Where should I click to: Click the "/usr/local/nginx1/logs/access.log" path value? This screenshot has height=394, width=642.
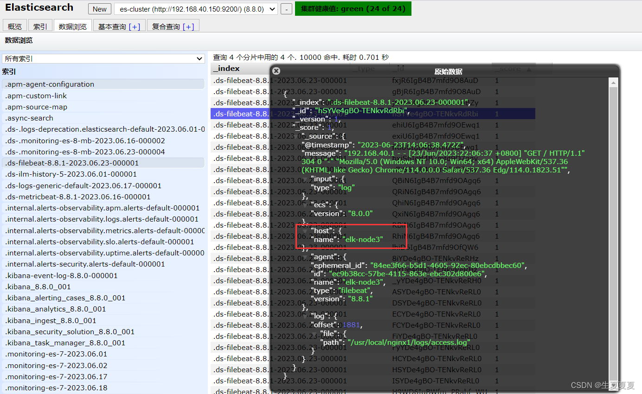[409, 342]
